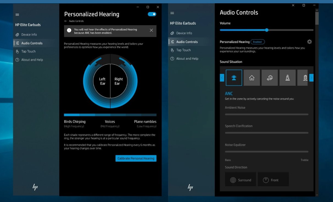Select the dining sound situation icon
The image size is (333, 202).
(x=270, y=78)
